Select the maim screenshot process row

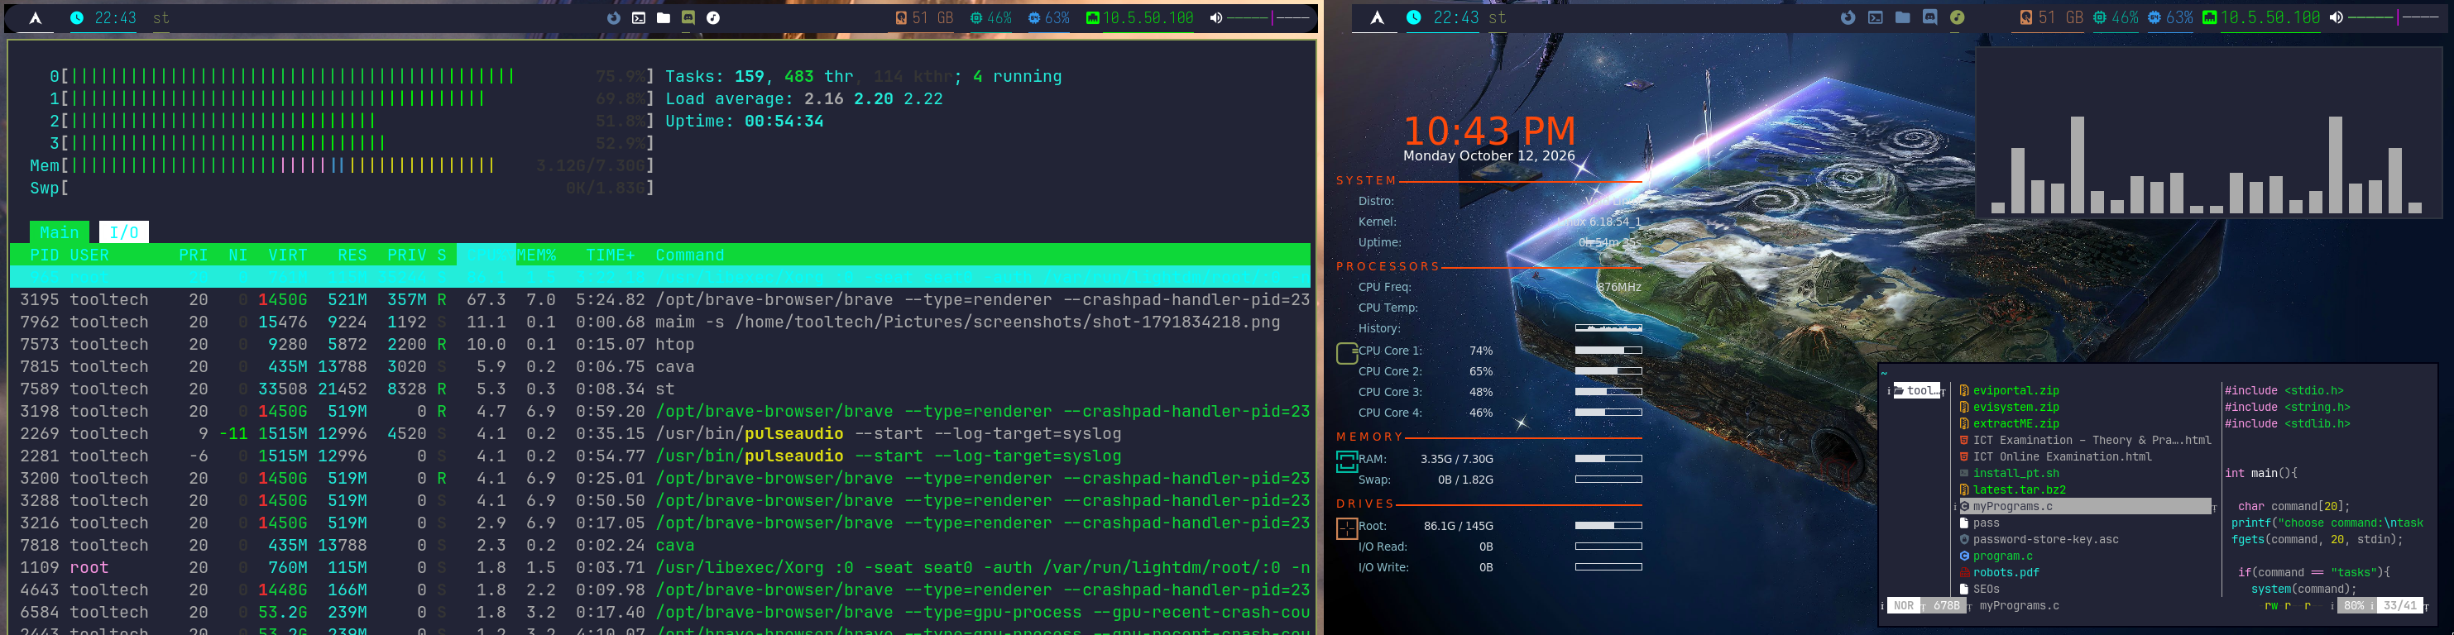pyautogui.click(x=660, y=322)
